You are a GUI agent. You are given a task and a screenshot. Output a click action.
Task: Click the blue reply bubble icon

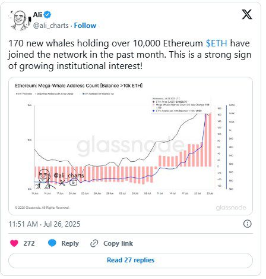[x=52, y=243]
